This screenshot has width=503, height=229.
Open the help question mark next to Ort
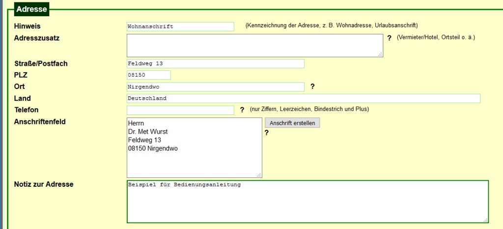[x=312, y=86]
